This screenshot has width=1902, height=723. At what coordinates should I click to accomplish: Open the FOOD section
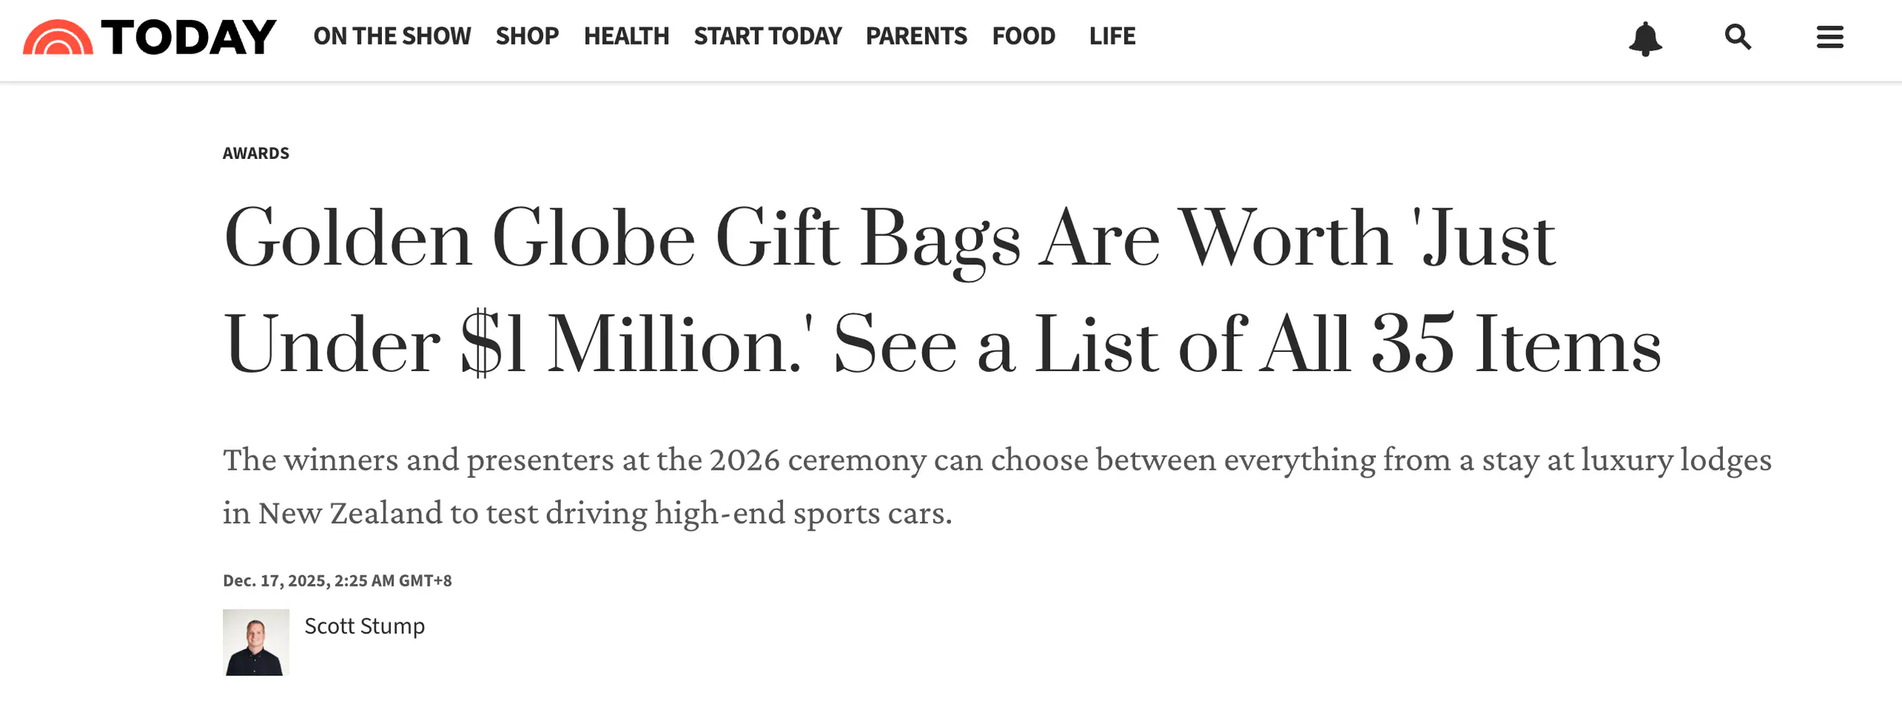[x=1024, y=36]
